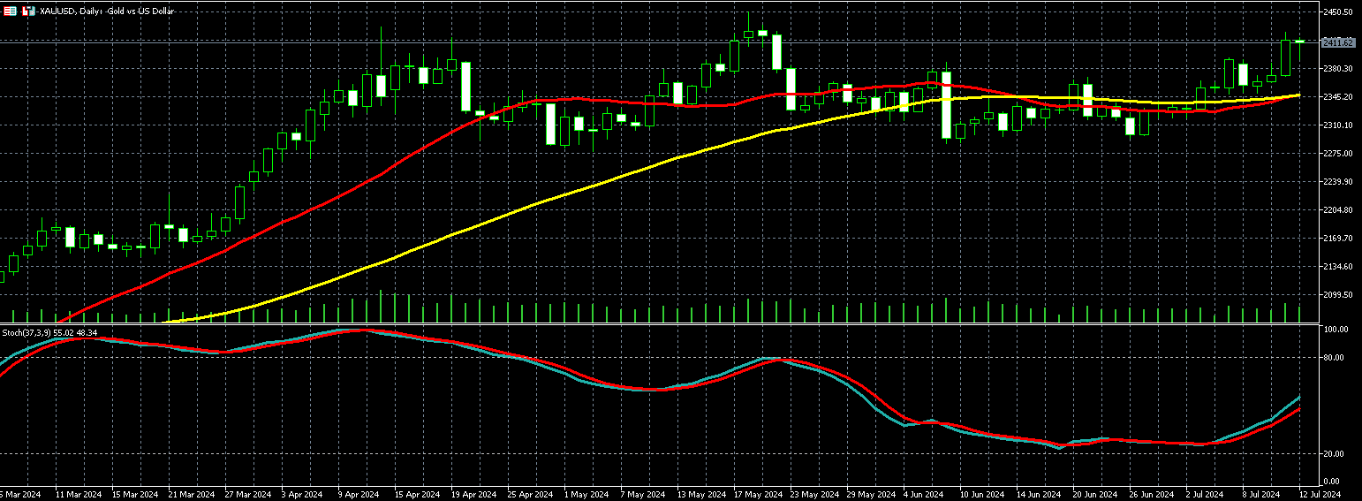Click the XAUUSD, Daily chart title

(107, 11)
